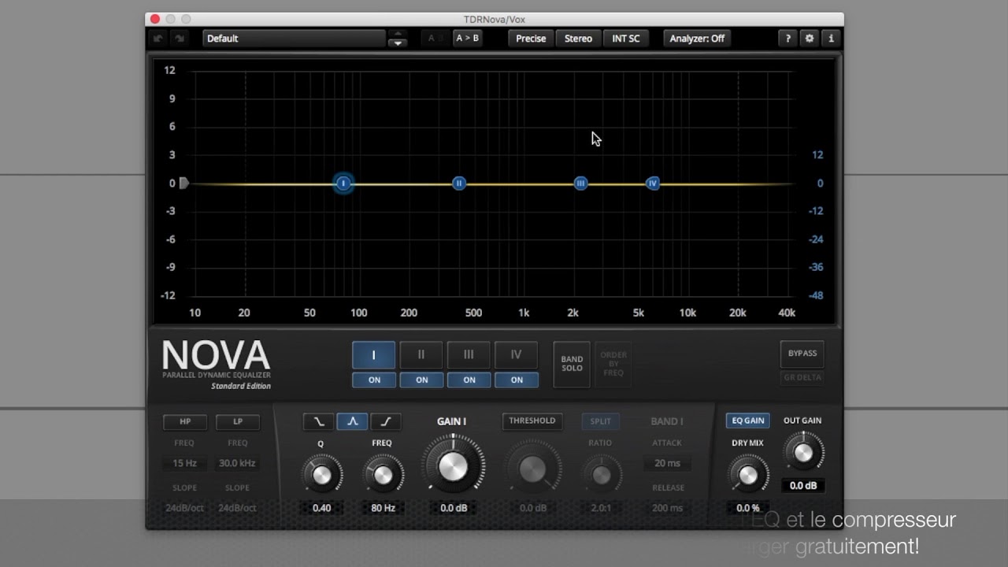Click the redo arrow icon
This screenshot has width=1008, height=567.
[180, 38]
